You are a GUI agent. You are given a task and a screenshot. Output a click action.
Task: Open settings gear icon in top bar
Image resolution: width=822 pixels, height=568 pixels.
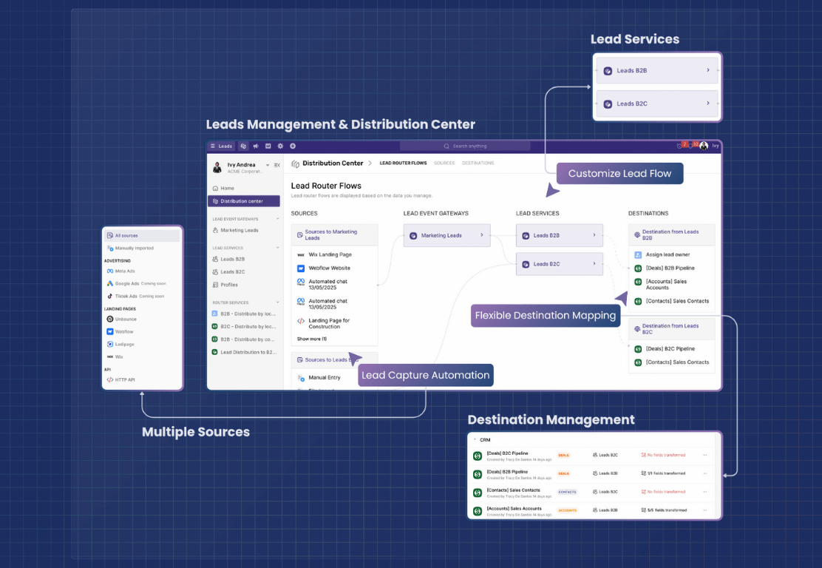[x=280, y=146]
